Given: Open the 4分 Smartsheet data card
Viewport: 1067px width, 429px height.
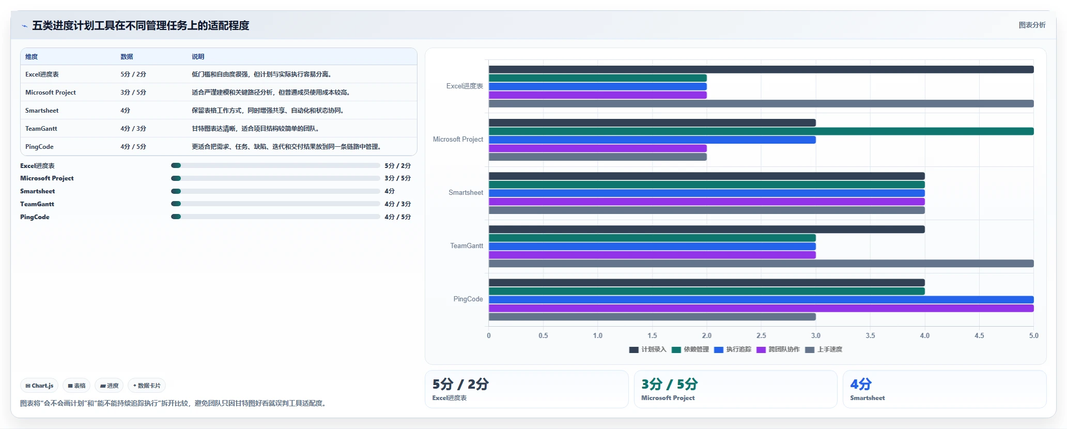Looking at the screenshot, I should point(945,389).
